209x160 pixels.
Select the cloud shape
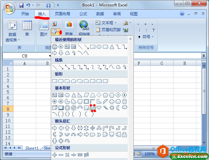pos(125,107)
